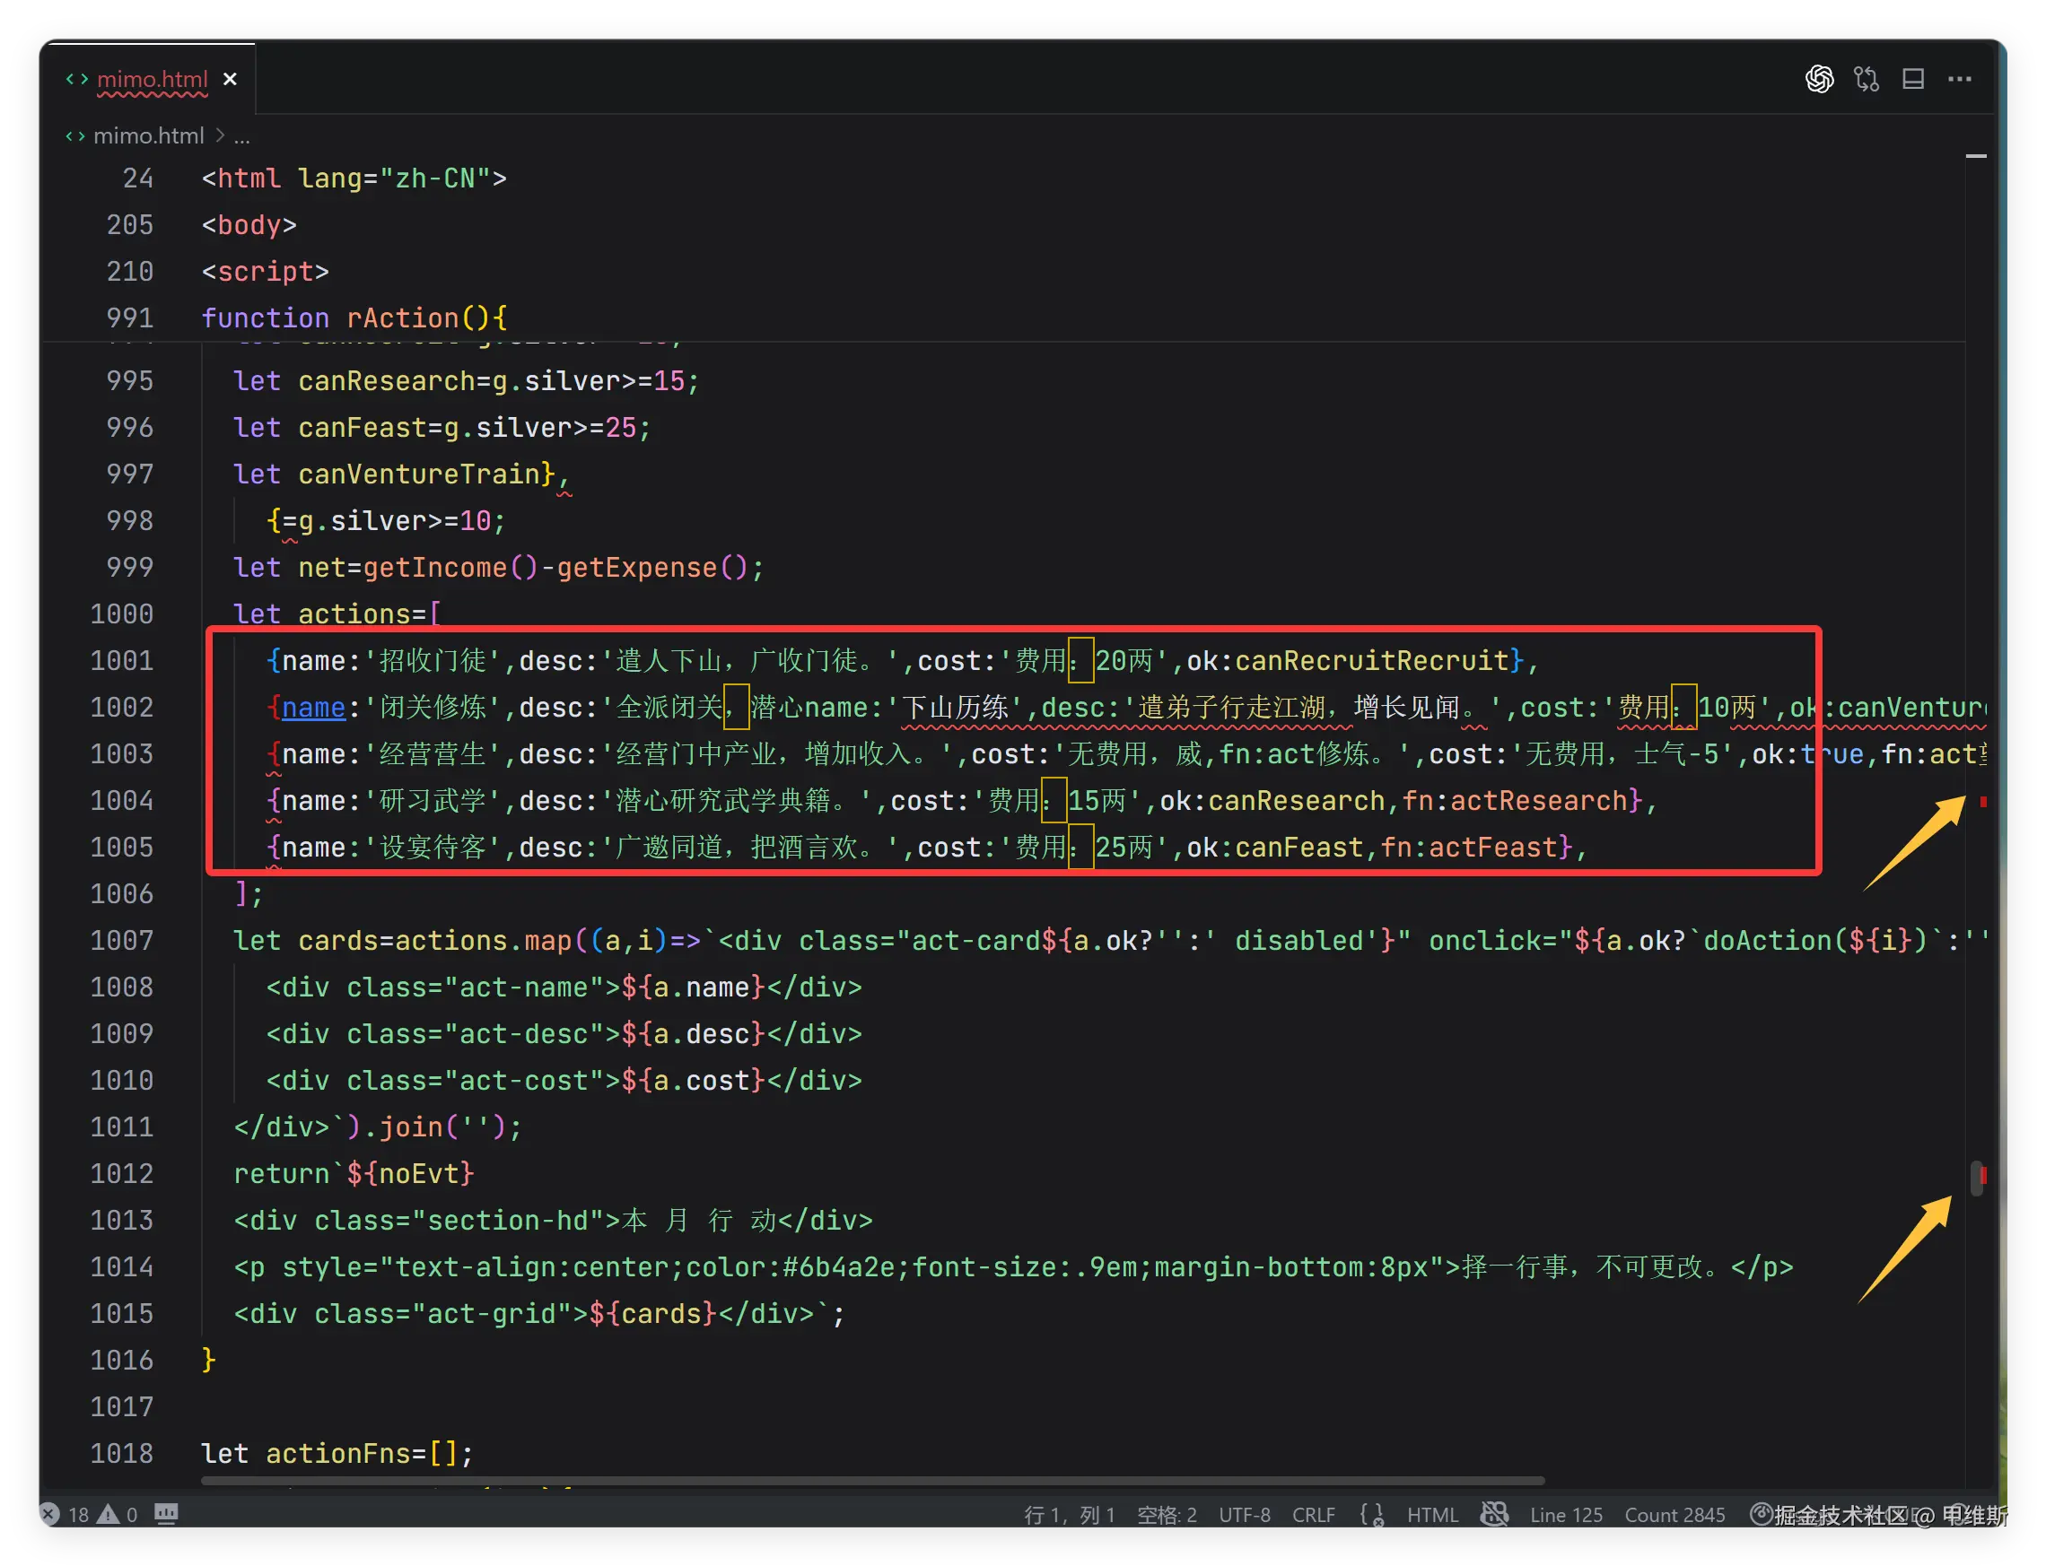Click the compare changes icon in editor toolbar
This screenshot has width=2046, height=1566.
[x=1866, y=79]
